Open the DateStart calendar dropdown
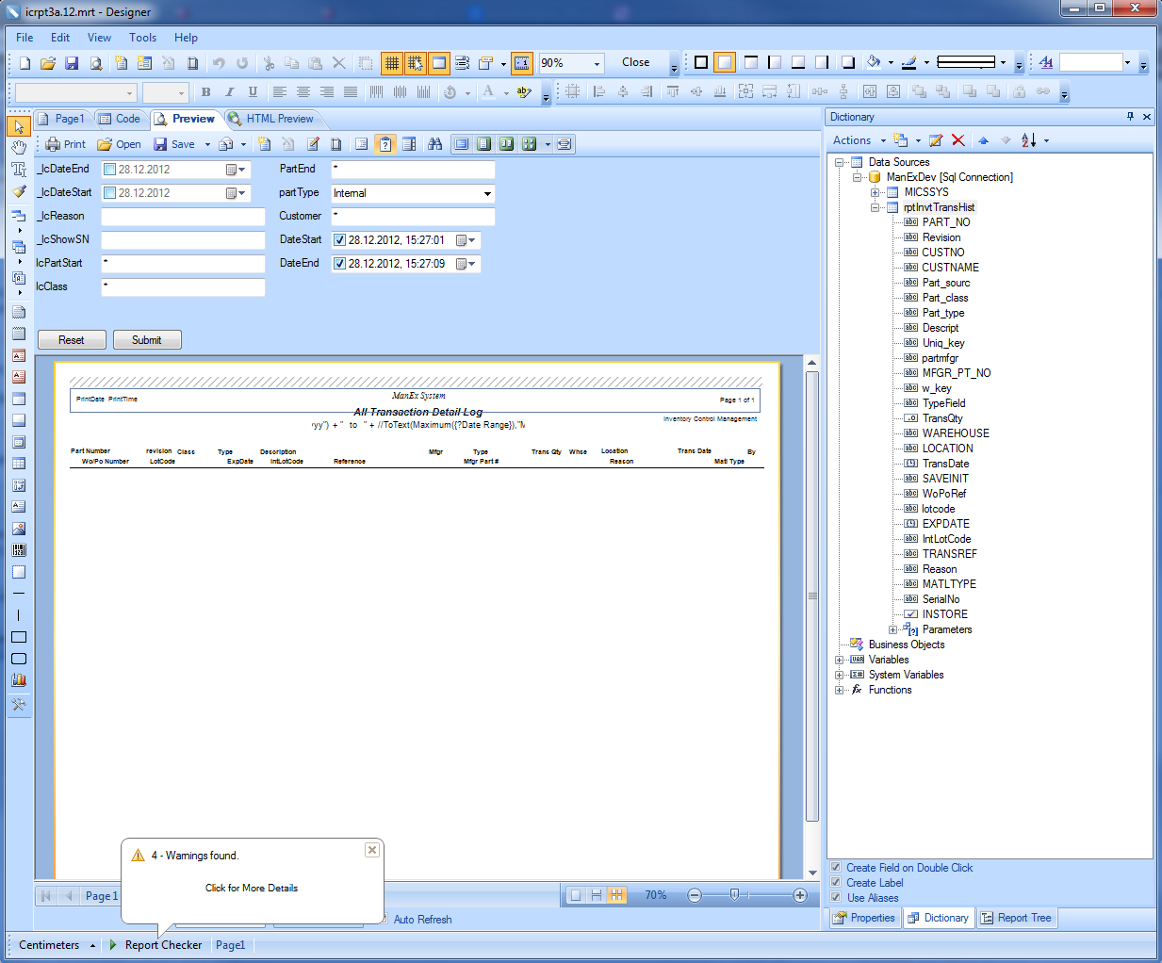The height and width of the screenshot is (963, 1162). click(466, 240)
